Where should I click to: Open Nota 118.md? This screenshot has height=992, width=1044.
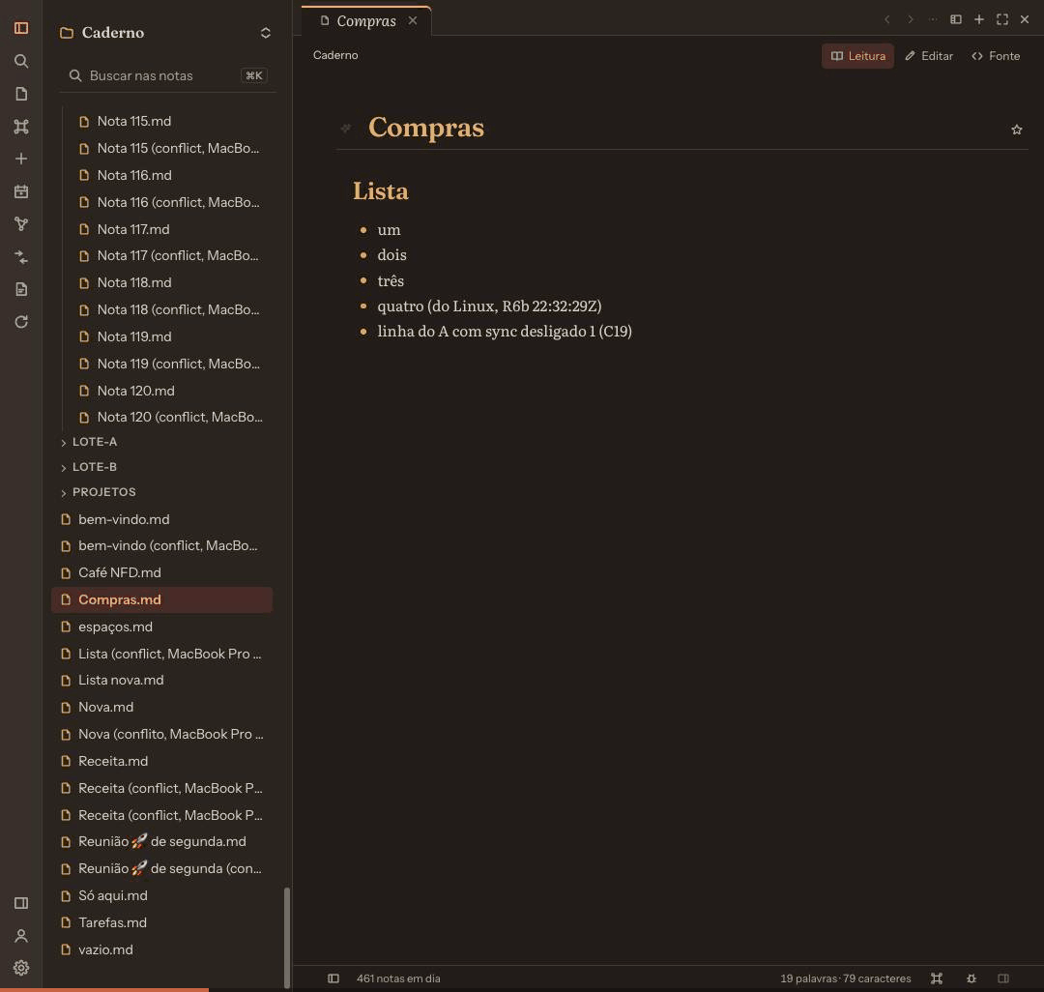(171, 283)
